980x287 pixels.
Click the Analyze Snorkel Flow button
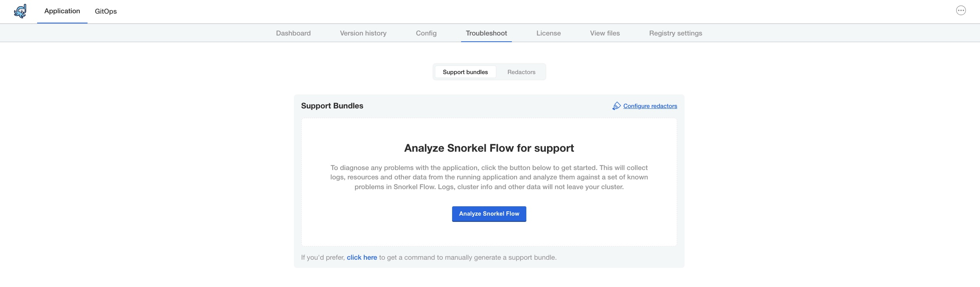tap(489, 214)
